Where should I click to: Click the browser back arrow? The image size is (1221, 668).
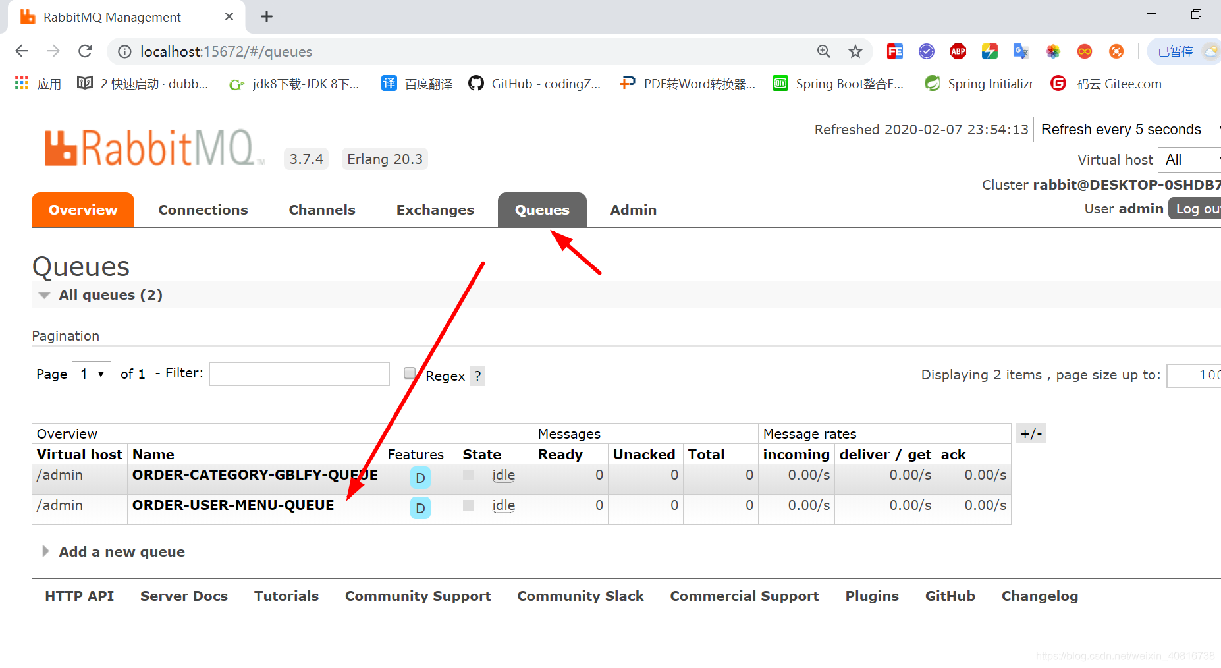(22, 51)
